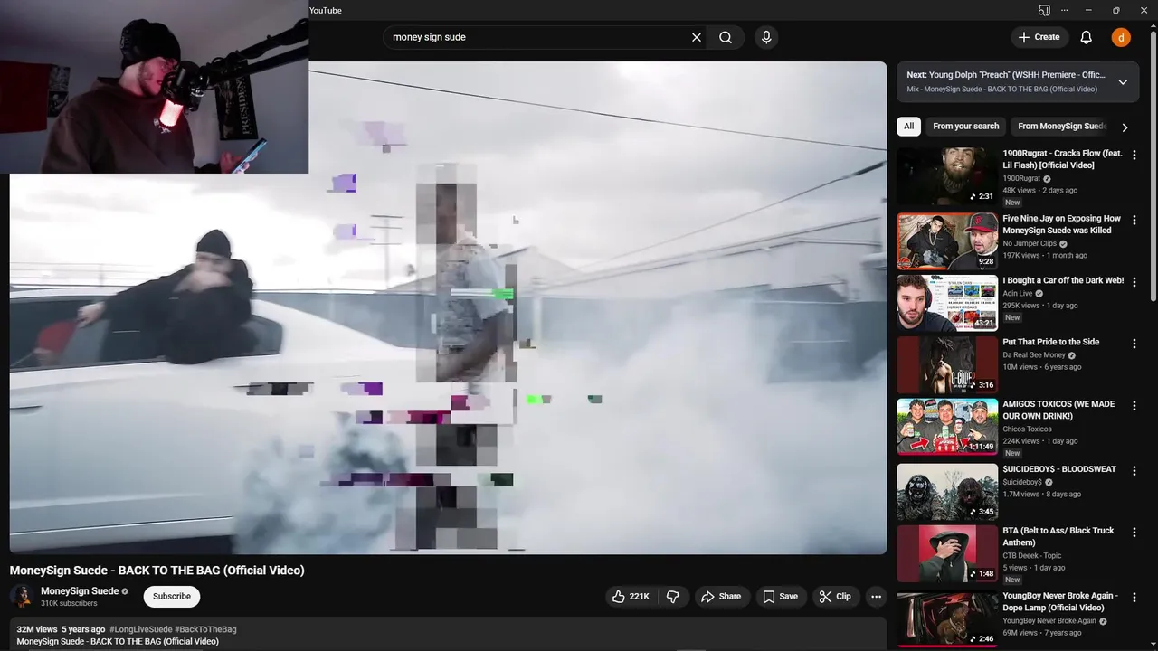Viewport: 1158px width, 651px height.
Task: Click the CTB Deeek - Topic channel name
Action: click(1031, 556)
